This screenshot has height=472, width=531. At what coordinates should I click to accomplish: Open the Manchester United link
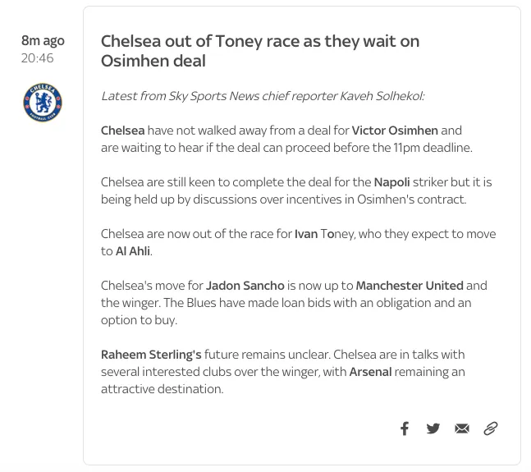tap(410, 286)
